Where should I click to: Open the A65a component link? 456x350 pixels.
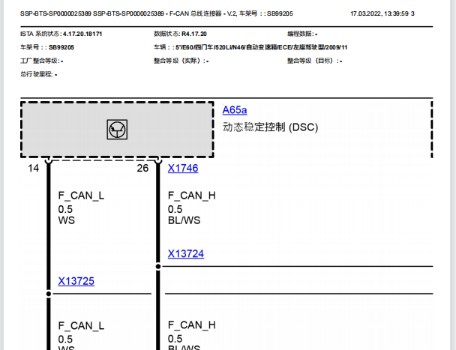[235, 110]
